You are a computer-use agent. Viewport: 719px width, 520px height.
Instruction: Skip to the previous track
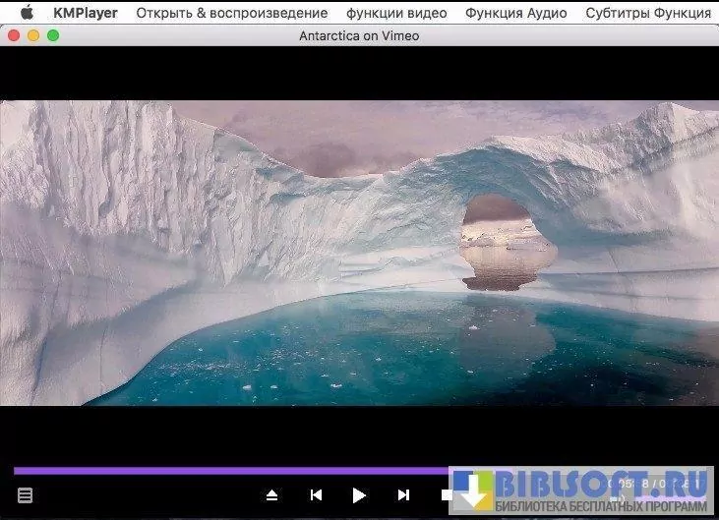316,495
